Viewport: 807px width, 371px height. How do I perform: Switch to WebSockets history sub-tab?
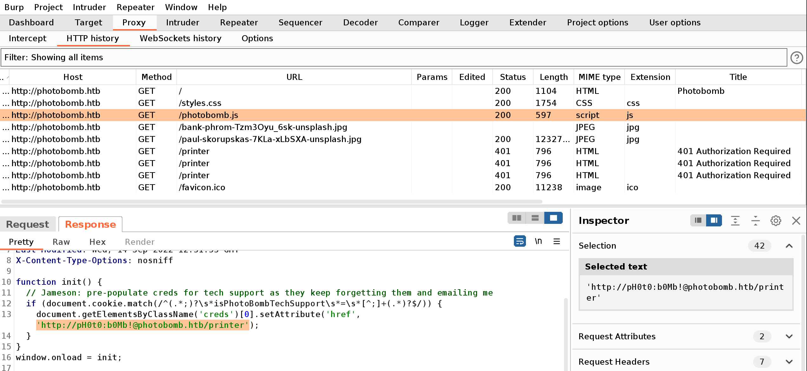coord(180,38)
